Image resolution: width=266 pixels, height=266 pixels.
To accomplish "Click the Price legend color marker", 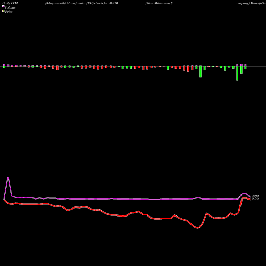I will pyautogui.click(x=3, y=11).
